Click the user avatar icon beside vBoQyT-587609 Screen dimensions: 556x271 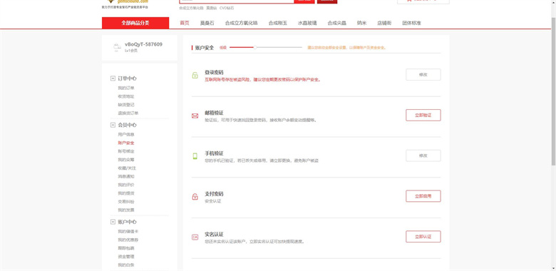click(x=117, y=47)
